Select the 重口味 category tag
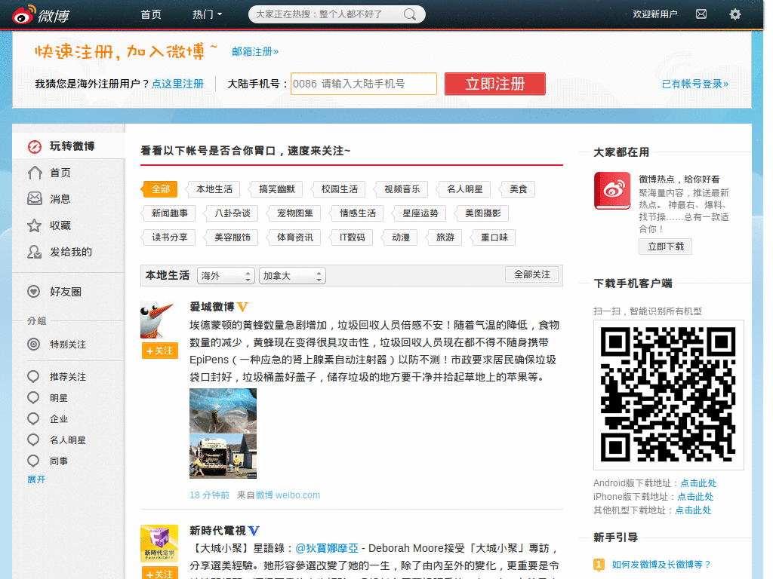This screenshot has width=773, height=579. (494, 237)
